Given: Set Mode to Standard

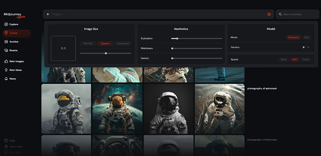Looking at the screenshot, I should [293, 38].
